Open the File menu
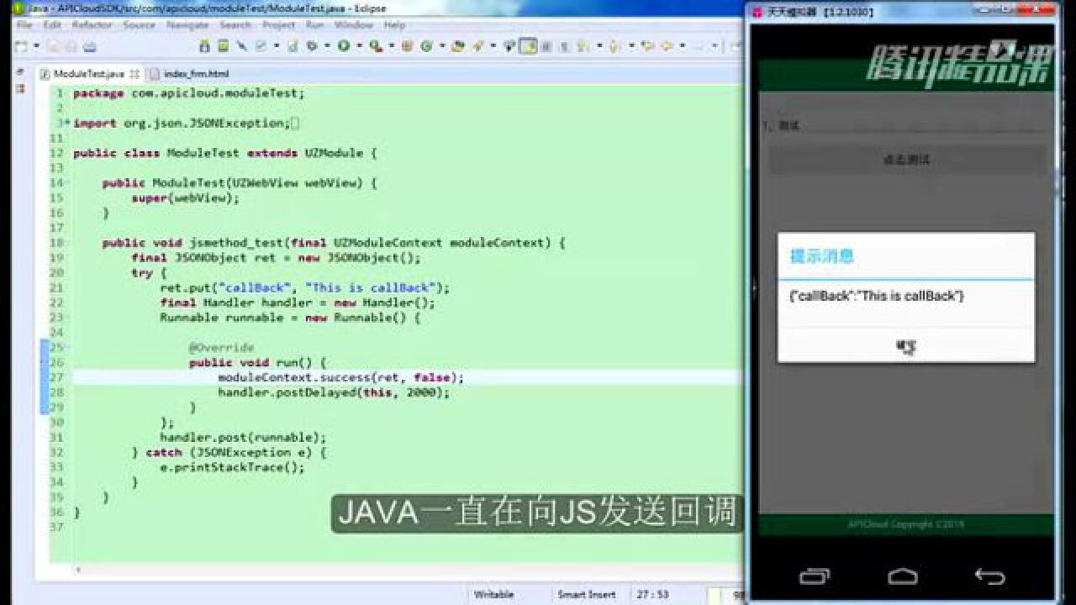 click(x=24, y=25)
